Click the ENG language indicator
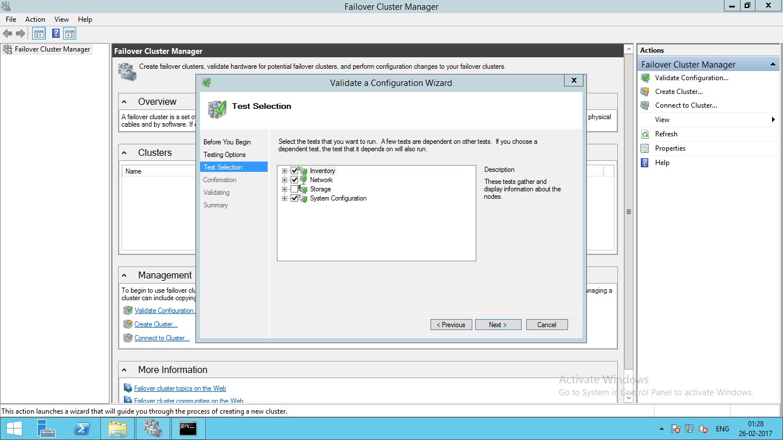Image resolution: width=783 pixels, height=440 pixels. (x=722, y=429)
